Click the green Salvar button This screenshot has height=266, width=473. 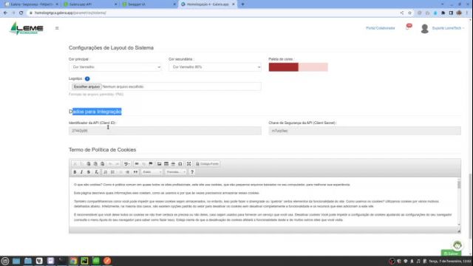tap(451, 253)
